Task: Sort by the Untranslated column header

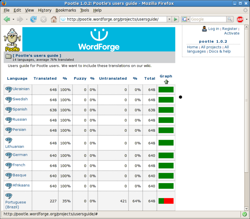Action: 113,78
